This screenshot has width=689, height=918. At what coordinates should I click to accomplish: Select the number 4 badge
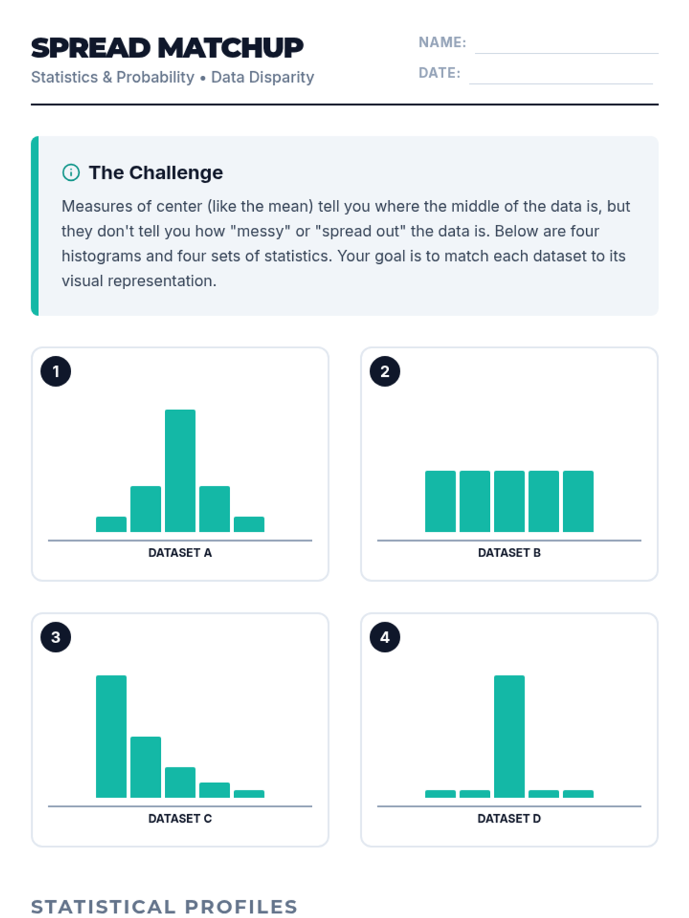(x=385, y=637)
